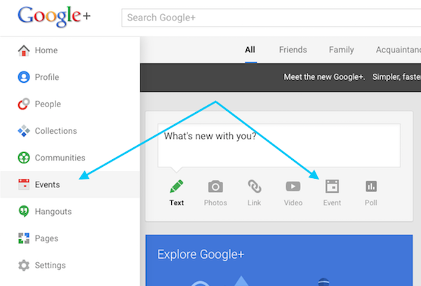The width and height of the screenshot is (421, 286).
Task: Click the Events calendar icon in sidebar
Action: pyautogui.click(x=24, y=185)
